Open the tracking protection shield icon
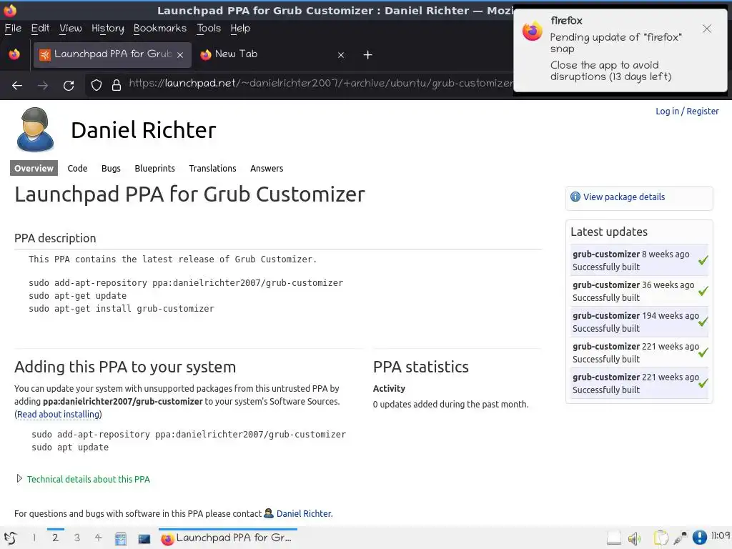 pyautogui.click(x=97, y=85)
